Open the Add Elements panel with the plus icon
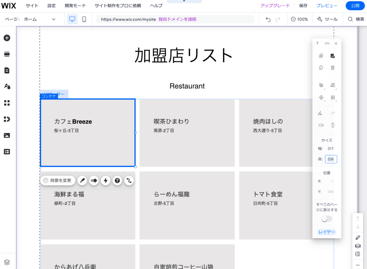Screen dimensions: 367x269 pyautogui.click(x=7, y=38)
